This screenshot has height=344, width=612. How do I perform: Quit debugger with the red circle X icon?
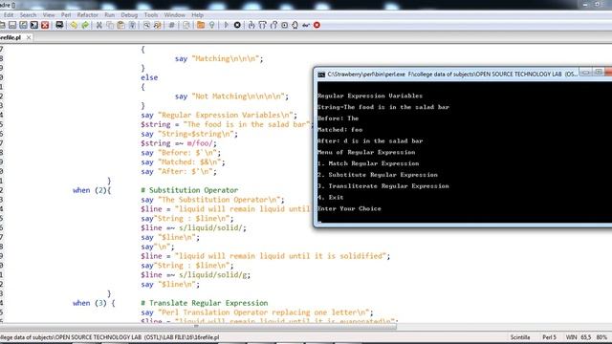click(x=317, y=25)
